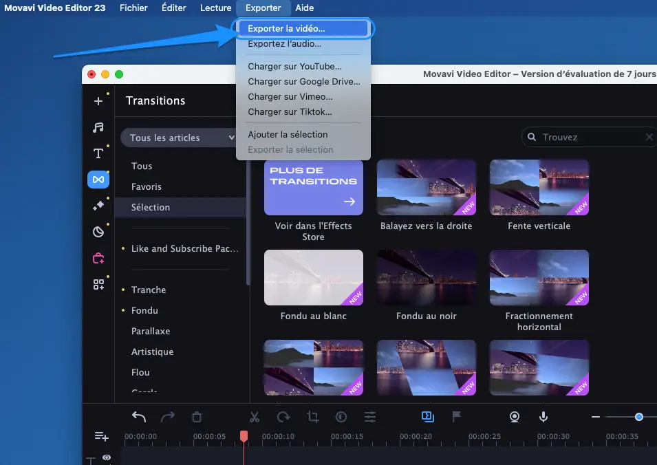Toggle title track visibility eye icon
Screen dimensions: 657x465
(107, 457)
